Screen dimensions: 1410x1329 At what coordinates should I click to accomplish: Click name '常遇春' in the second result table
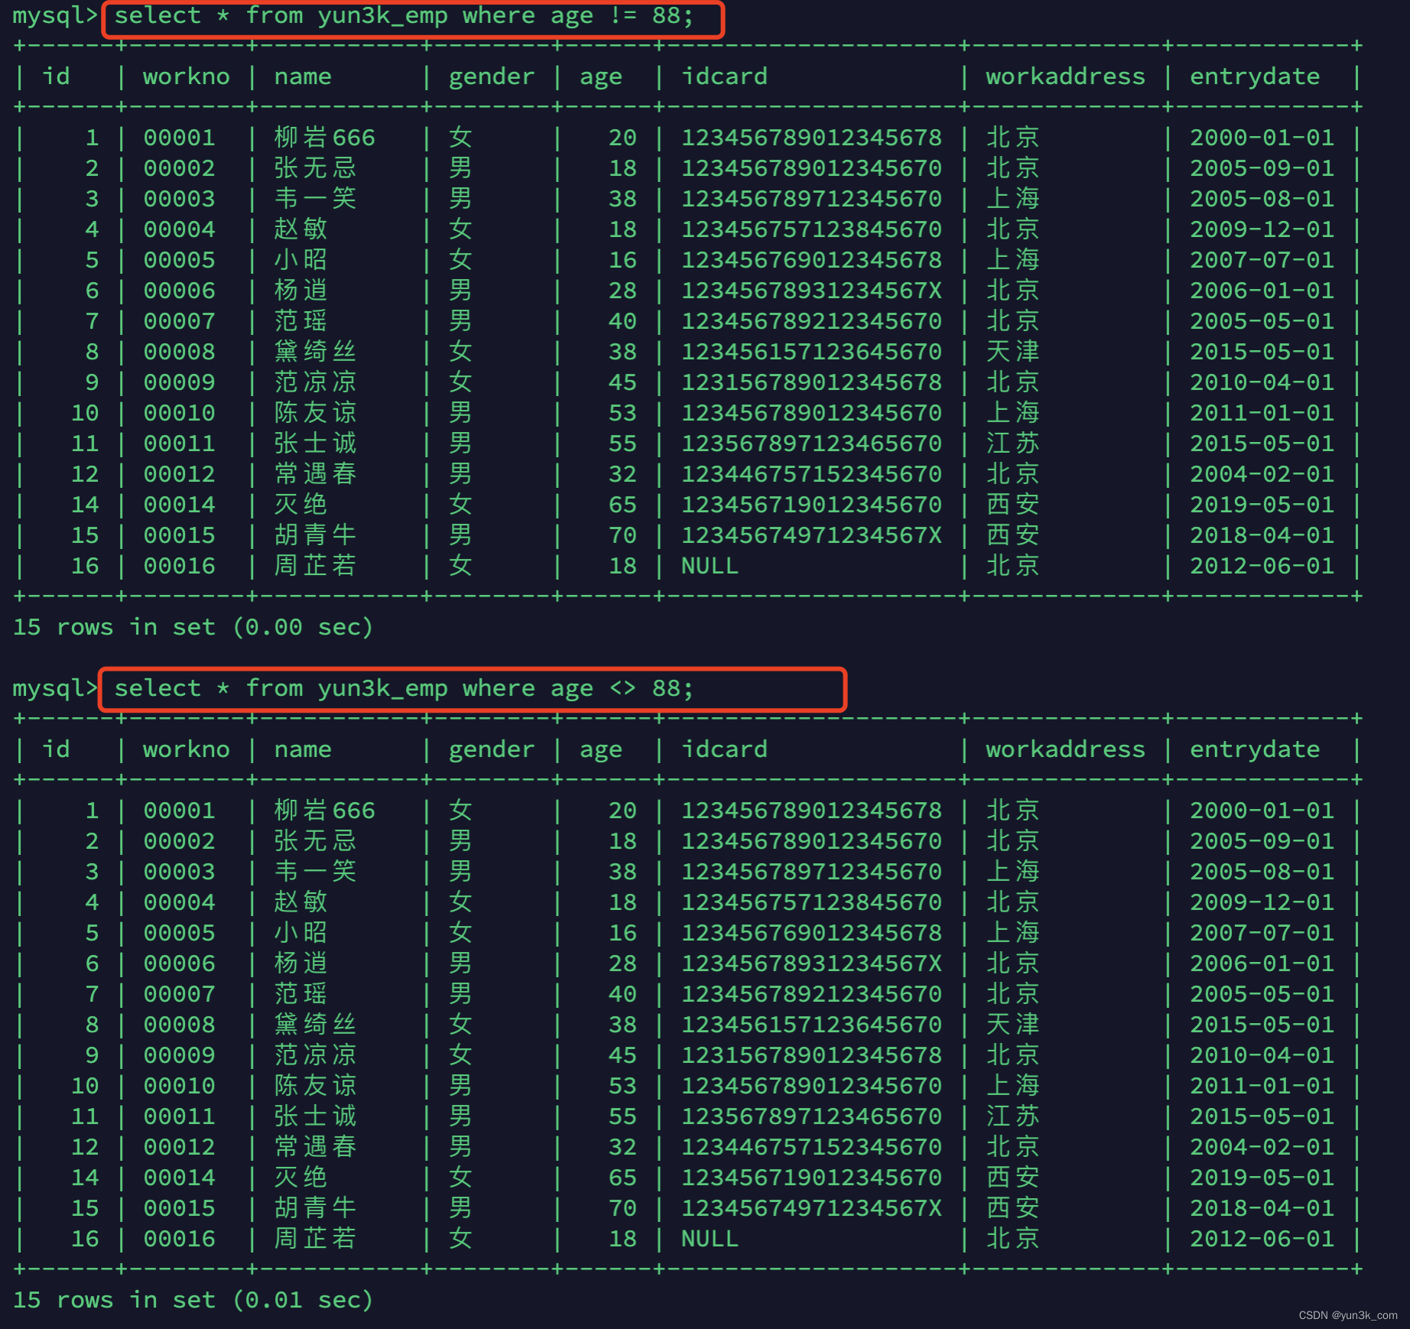(315, 1147)
